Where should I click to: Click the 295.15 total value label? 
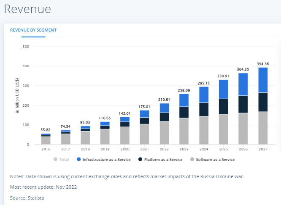coord(204,83)
